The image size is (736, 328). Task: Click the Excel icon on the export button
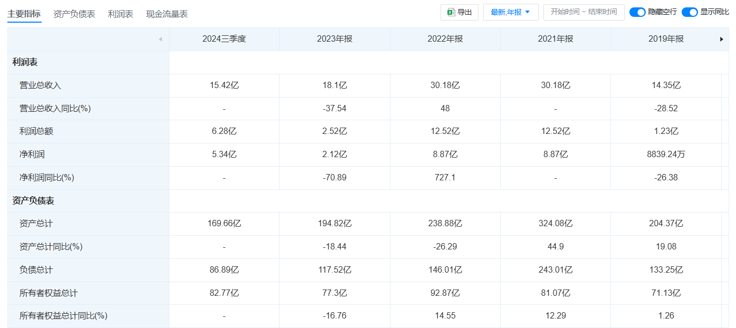click(x=451, y=12)
